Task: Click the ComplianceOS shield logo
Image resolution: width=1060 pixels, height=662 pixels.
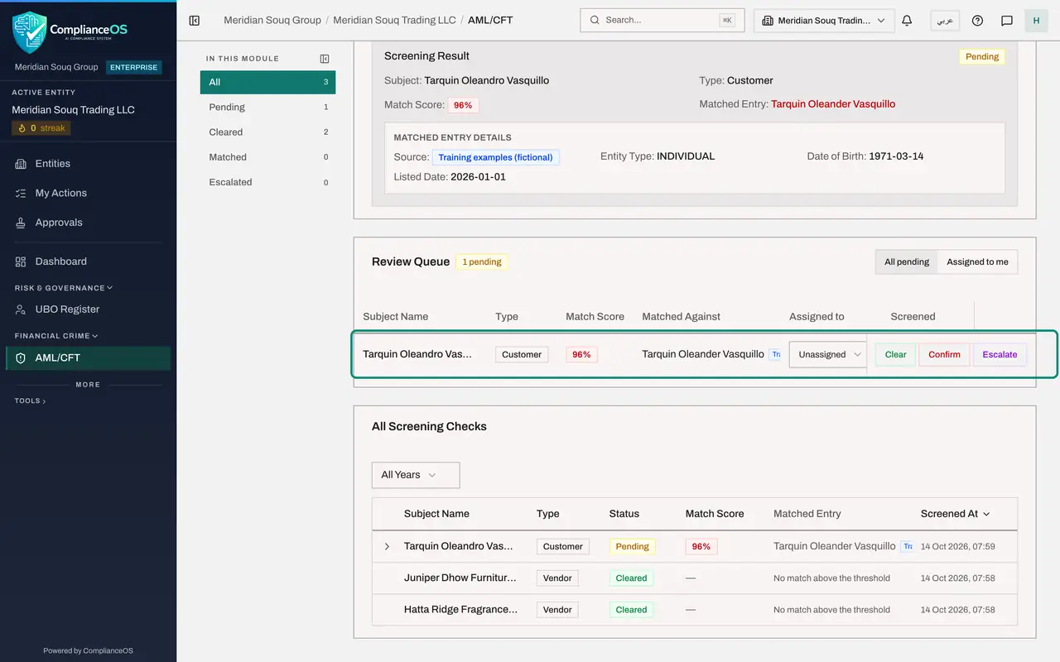Action: 30,32
